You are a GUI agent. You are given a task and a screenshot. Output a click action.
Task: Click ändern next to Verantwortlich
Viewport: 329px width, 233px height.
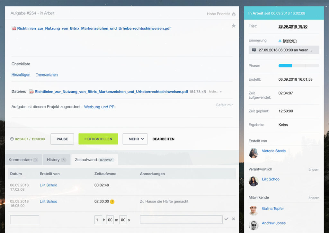[314, 170]
